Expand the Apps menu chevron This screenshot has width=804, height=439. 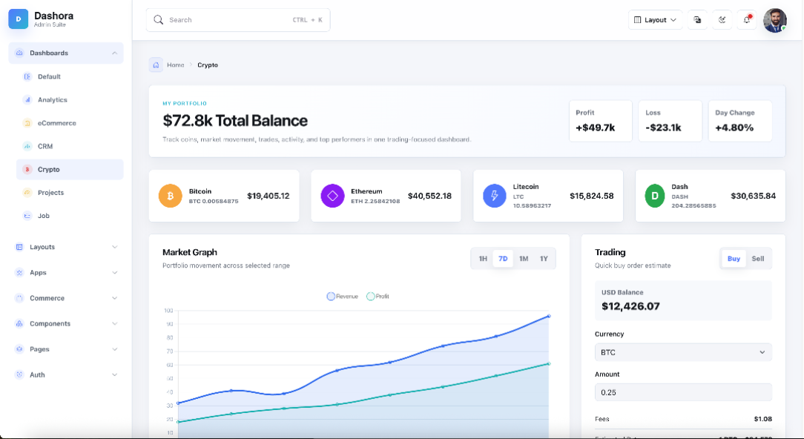114,272
